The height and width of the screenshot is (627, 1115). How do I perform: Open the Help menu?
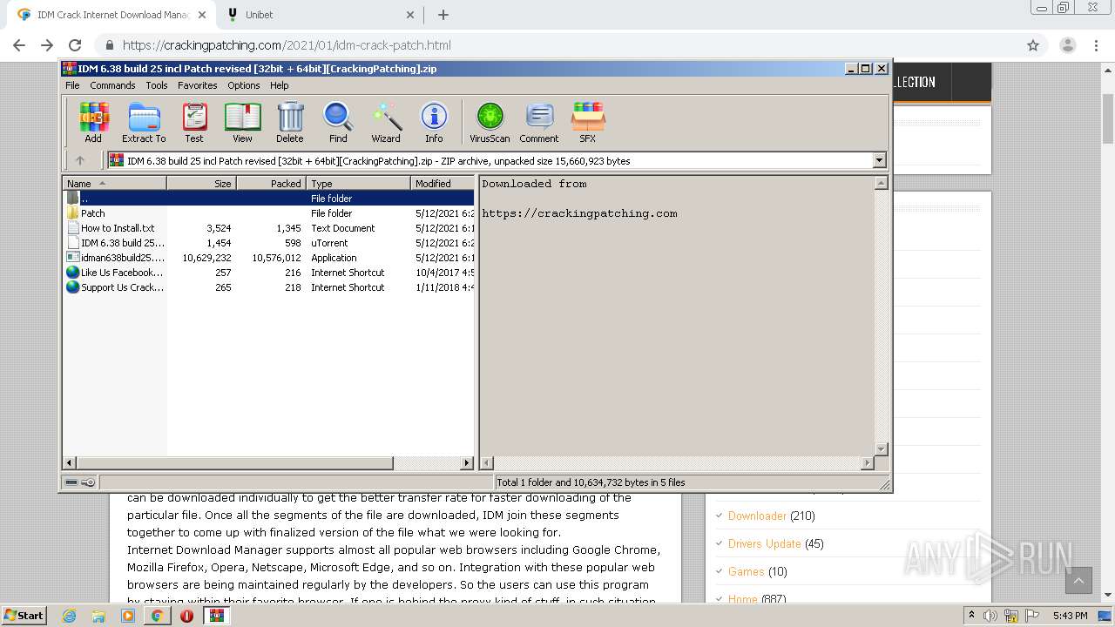279,85
